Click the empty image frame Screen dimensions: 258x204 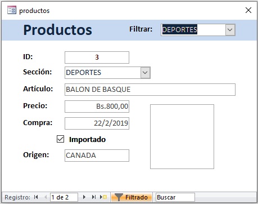pos(182,136)
